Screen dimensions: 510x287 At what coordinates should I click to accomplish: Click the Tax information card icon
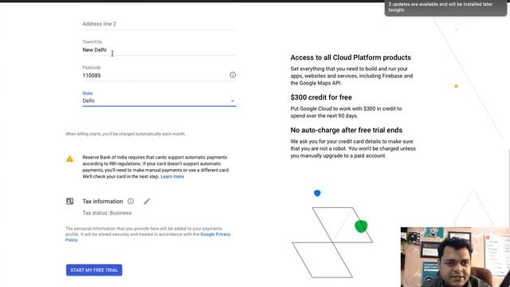click(69, 201)
